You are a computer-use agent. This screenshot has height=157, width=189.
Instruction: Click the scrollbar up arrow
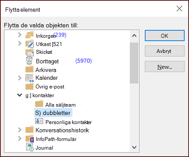[134, 36]
